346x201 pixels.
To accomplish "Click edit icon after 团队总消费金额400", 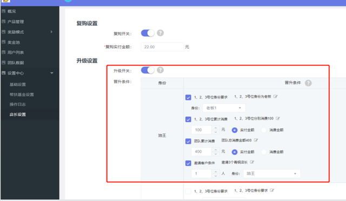I will point(256,140).
